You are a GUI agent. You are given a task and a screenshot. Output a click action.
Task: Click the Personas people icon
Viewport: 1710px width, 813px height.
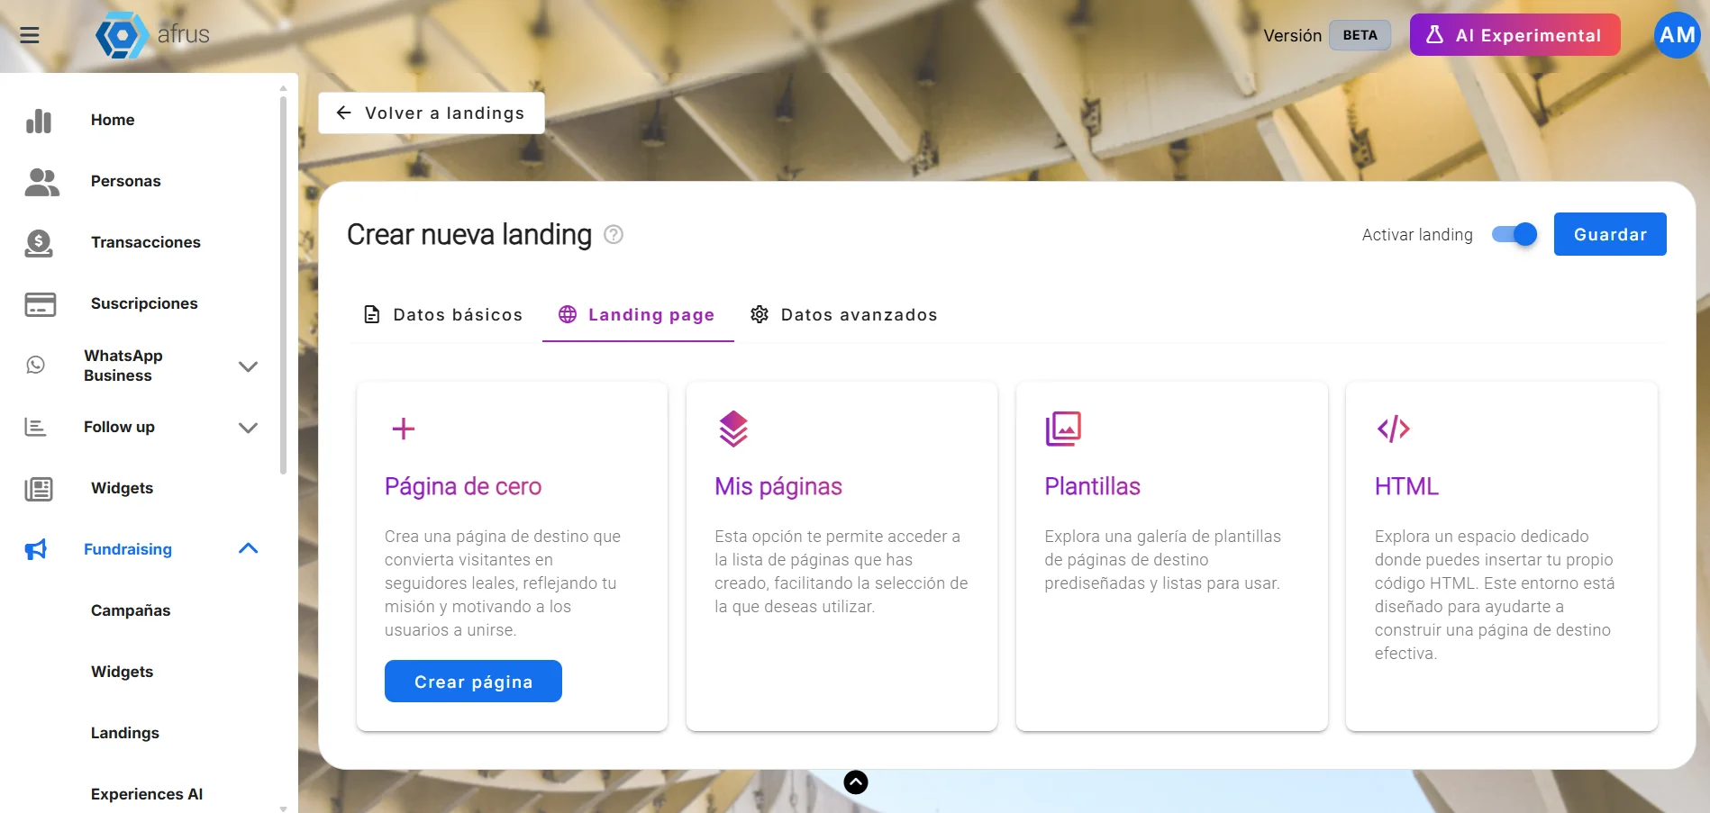pos(41,182)
